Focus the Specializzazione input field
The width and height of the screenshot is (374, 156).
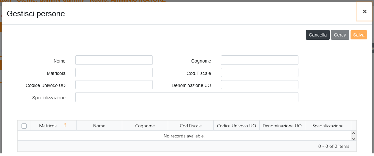tap(187, 97)
